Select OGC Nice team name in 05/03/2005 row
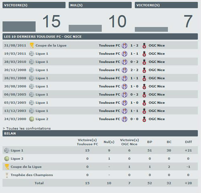The height and width of the screenshot is (193, 201). (x=157, y=103)
